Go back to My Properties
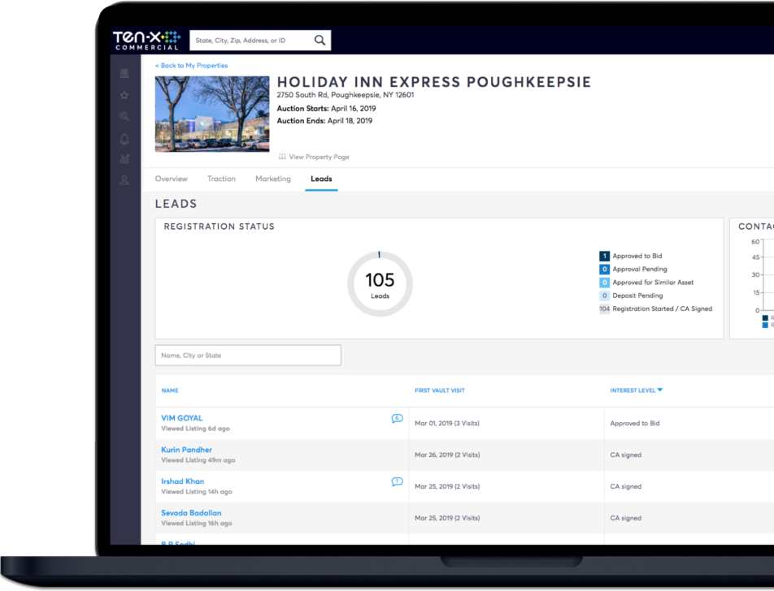The width and height of the screenshot is (774, 591). point(192,66)
